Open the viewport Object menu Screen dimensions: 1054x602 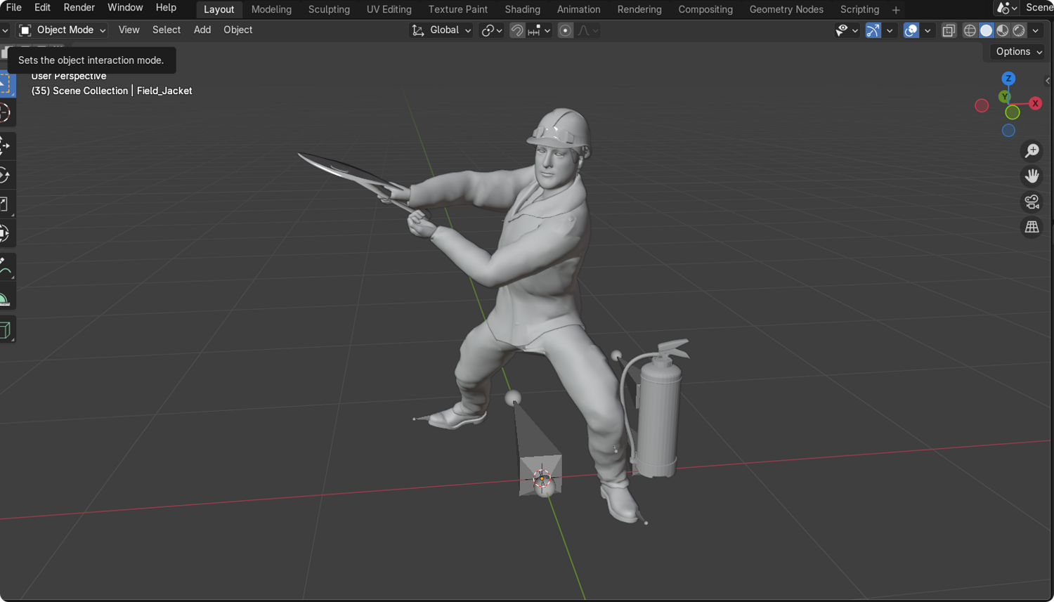238,30
